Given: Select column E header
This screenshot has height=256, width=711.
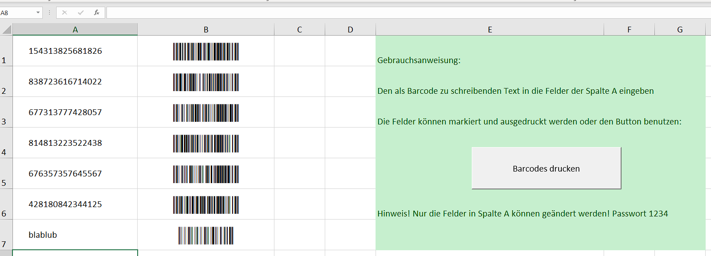Looking at the screenshot, I should (490, 30).
